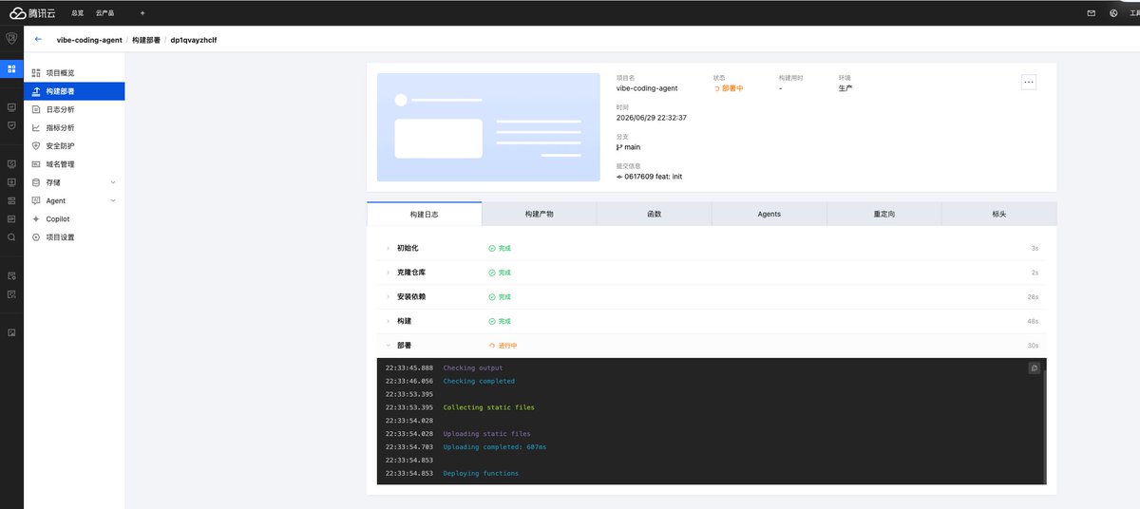Switch to 重定向 tab

coord(884,214)
